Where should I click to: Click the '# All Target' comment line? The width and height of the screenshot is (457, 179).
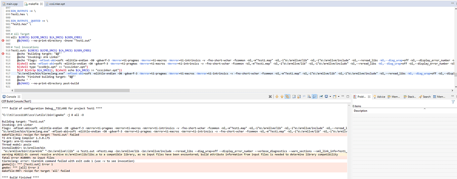pos(20,34)
